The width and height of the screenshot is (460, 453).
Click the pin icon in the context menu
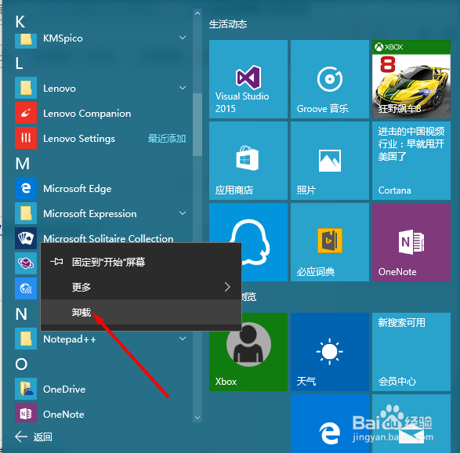coord(56,262)
